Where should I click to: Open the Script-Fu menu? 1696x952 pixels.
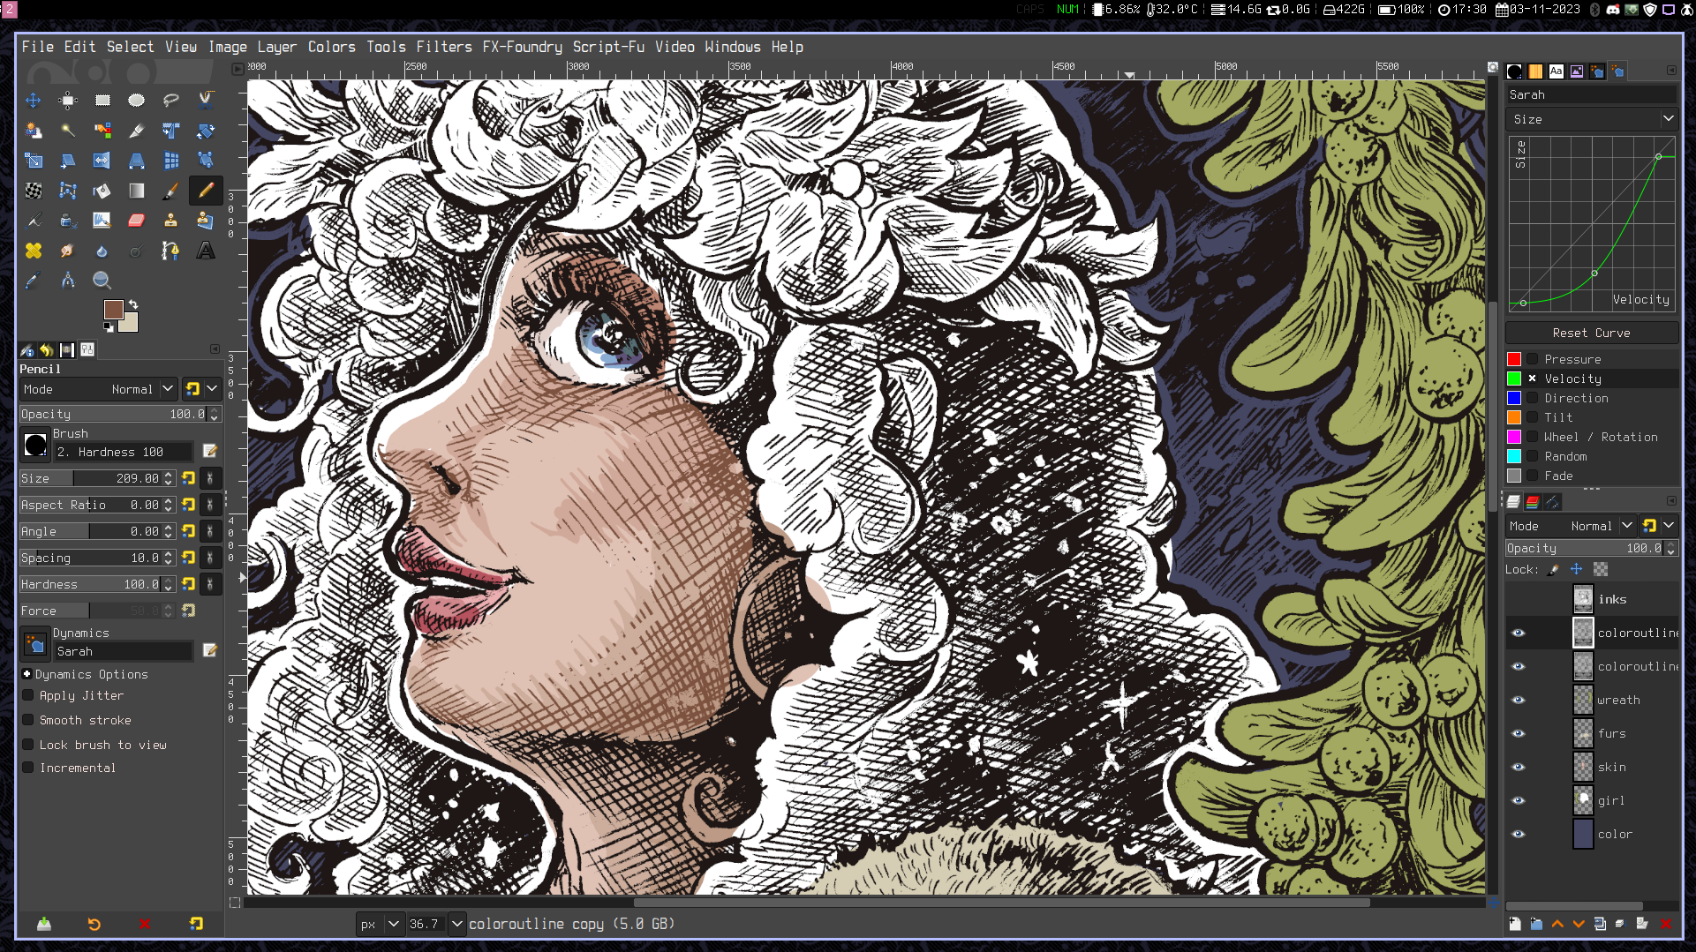click(x=607, y=47)
